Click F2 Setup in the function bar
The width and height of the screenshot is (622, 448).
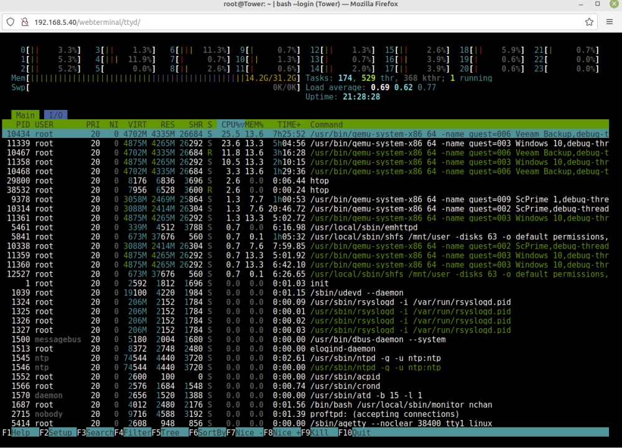[x=58, y=432]
